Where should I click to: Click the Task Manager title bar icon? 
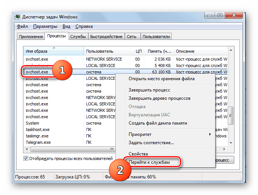(17, 17)
